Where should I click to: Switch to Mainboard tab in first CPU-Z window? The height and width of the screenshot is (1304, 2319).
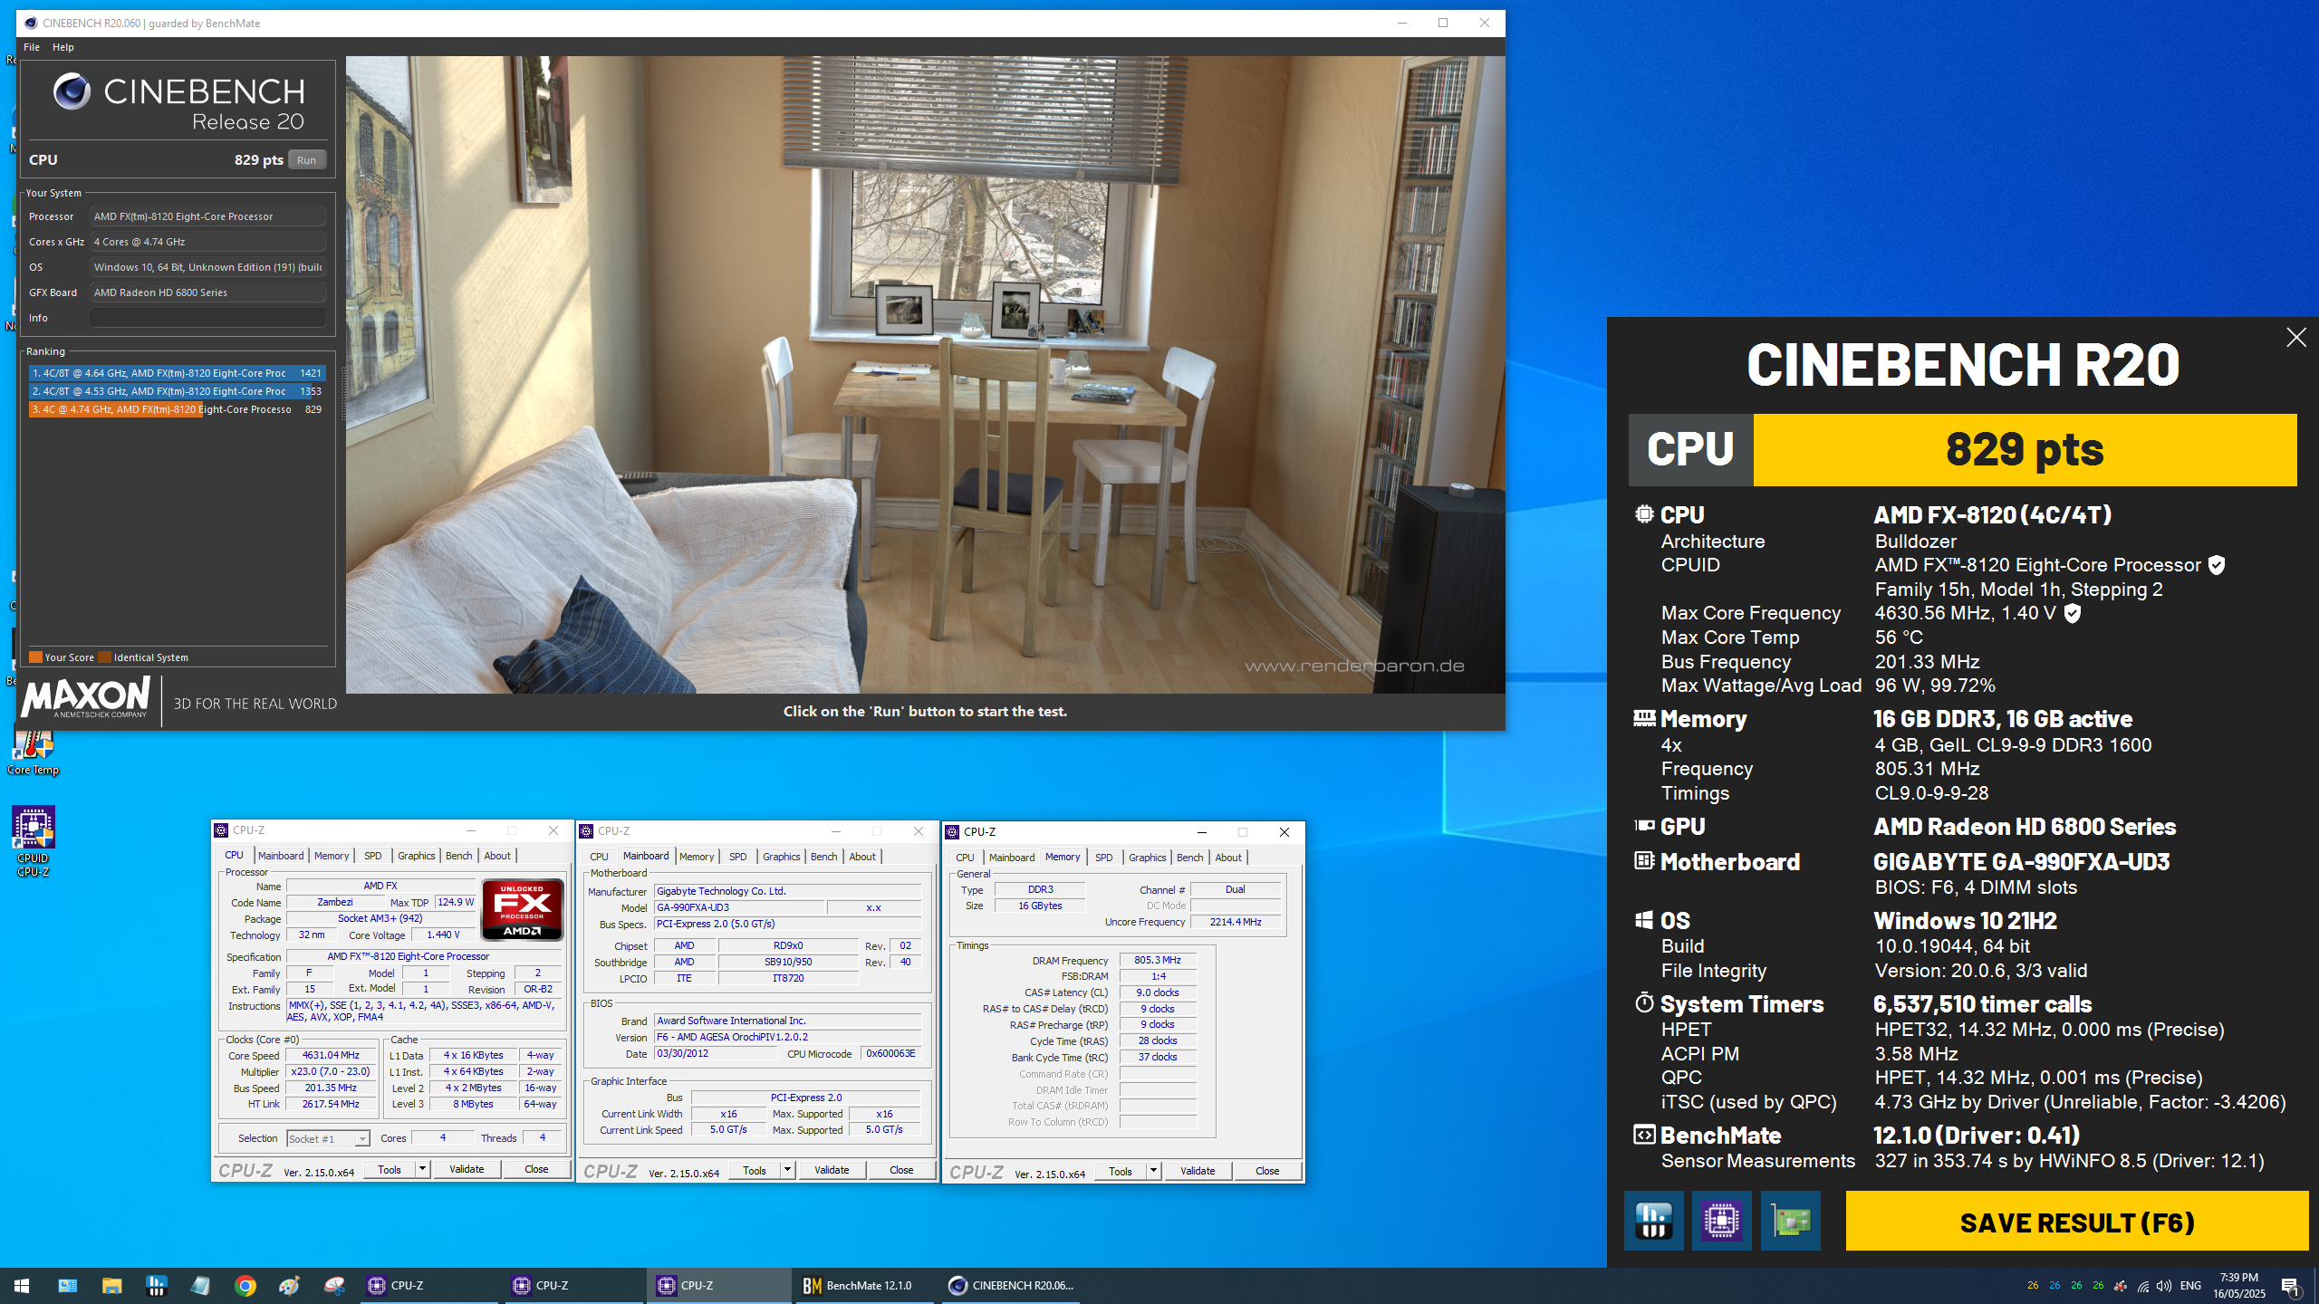281,856
